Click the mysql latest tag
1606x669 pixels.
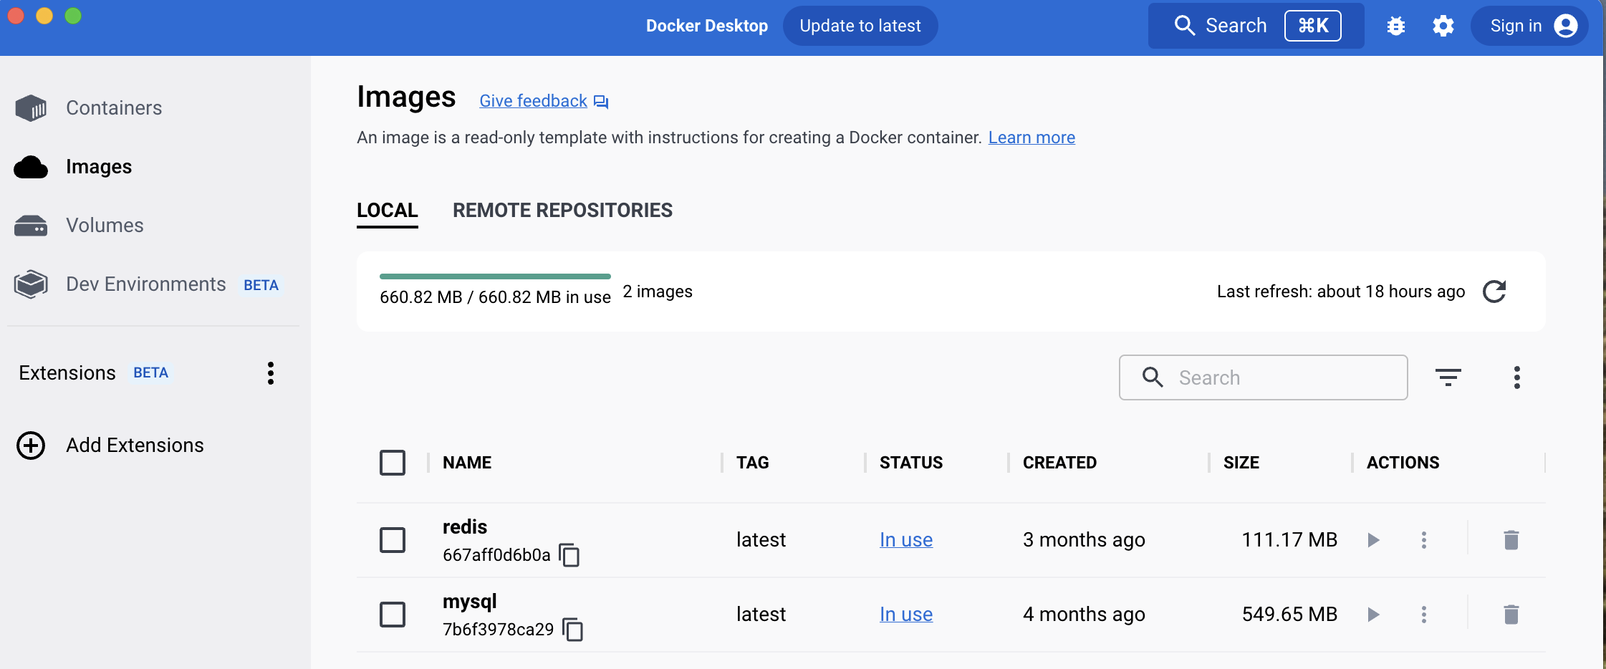761,615
